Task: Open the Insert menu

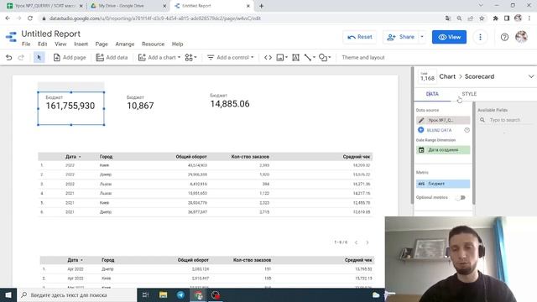Action: (x=81, y=44)
